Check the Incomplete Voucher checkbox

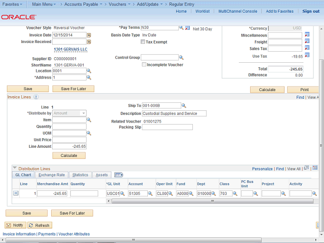144,65
